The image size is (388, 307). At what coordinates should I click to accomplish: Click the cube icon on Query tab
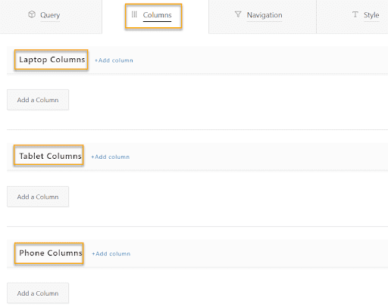tap(32, 14)
